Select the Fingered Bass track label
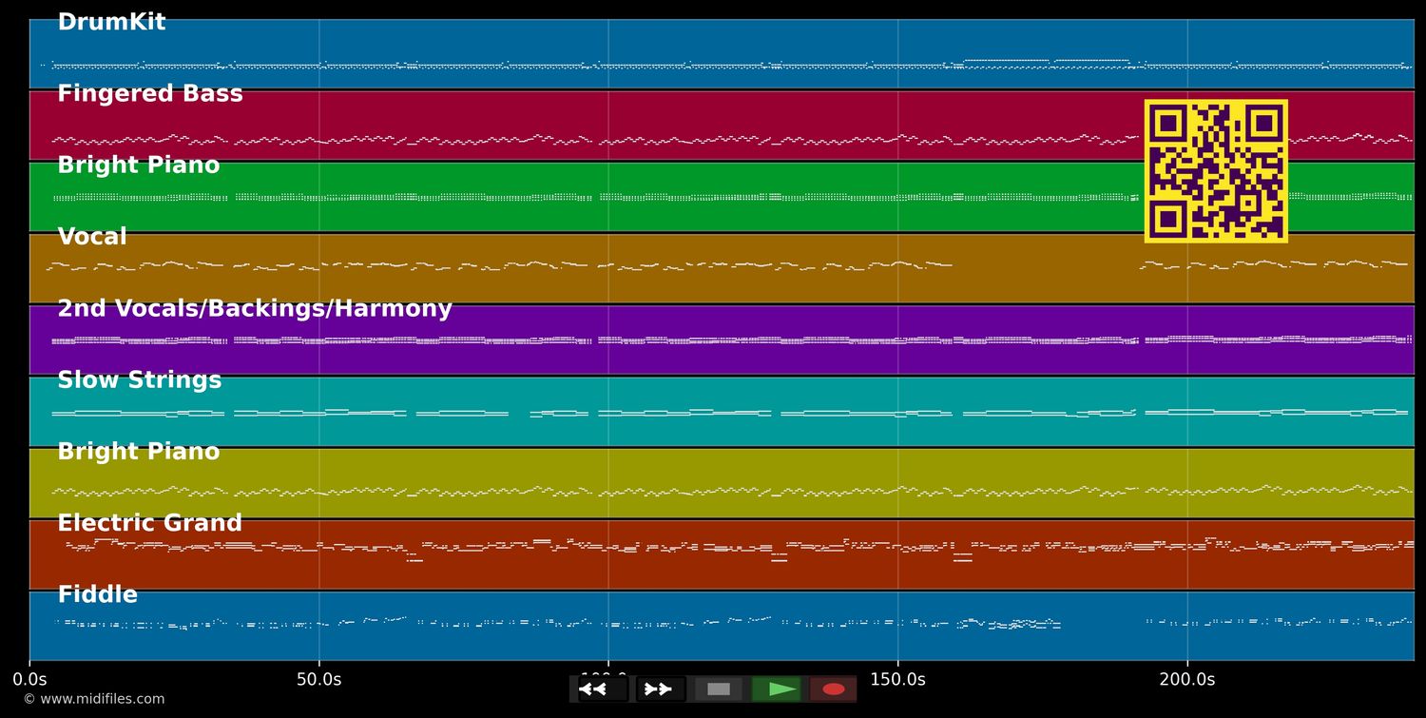 [x=150, y=93]
